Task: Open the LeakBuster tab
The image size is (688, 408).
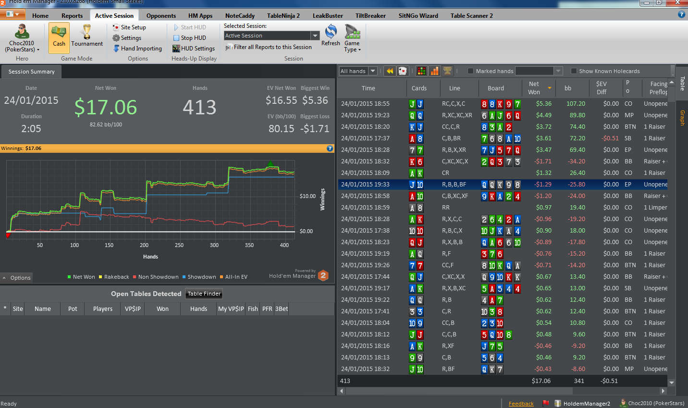Action: coord(328,16)
